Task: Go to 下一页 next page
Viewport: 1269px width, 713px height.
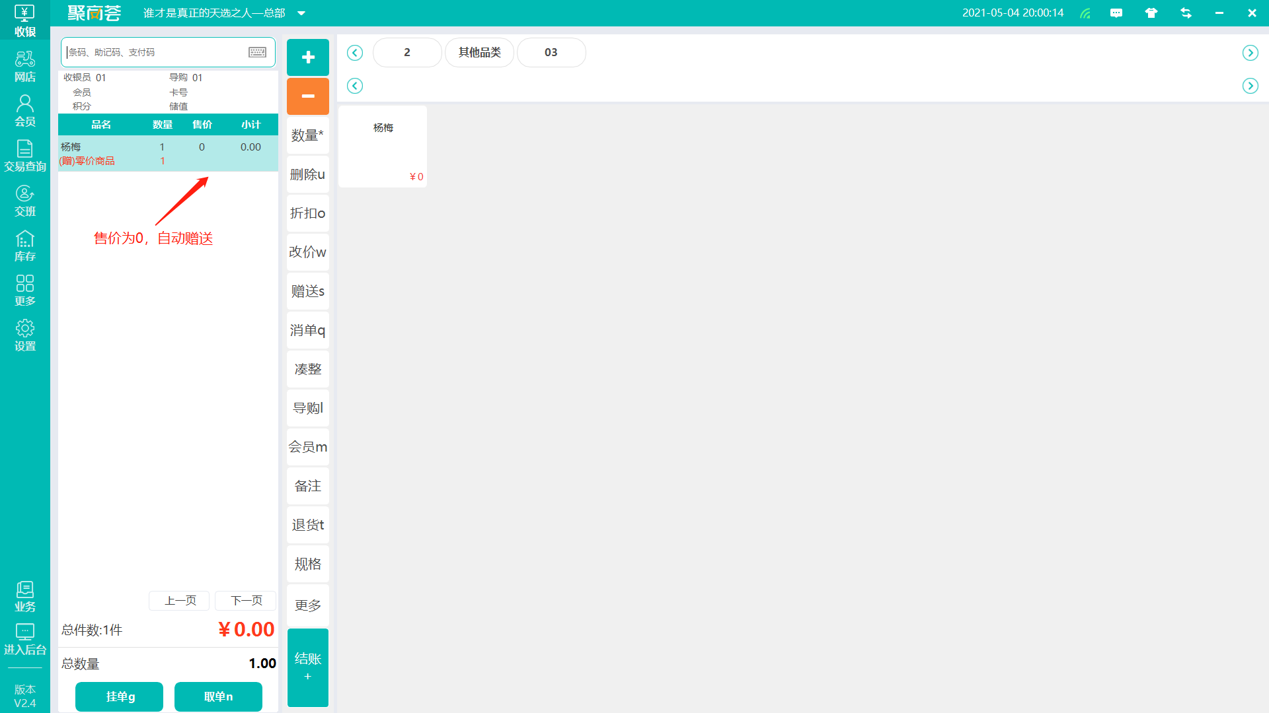Action: point(246,601)
